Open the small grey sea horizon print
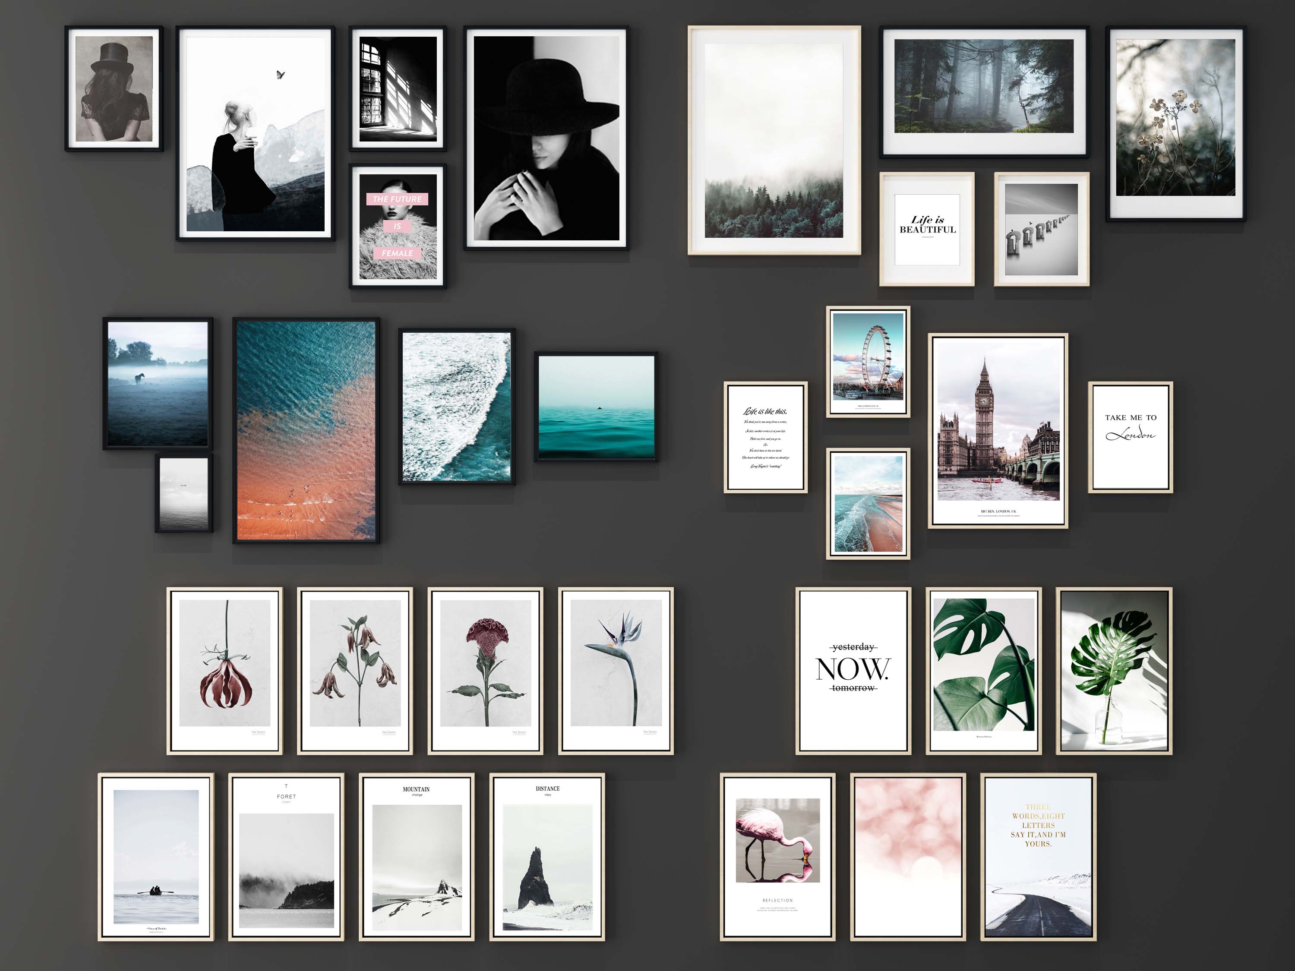 pyautogui.click(x=184, y=493)
